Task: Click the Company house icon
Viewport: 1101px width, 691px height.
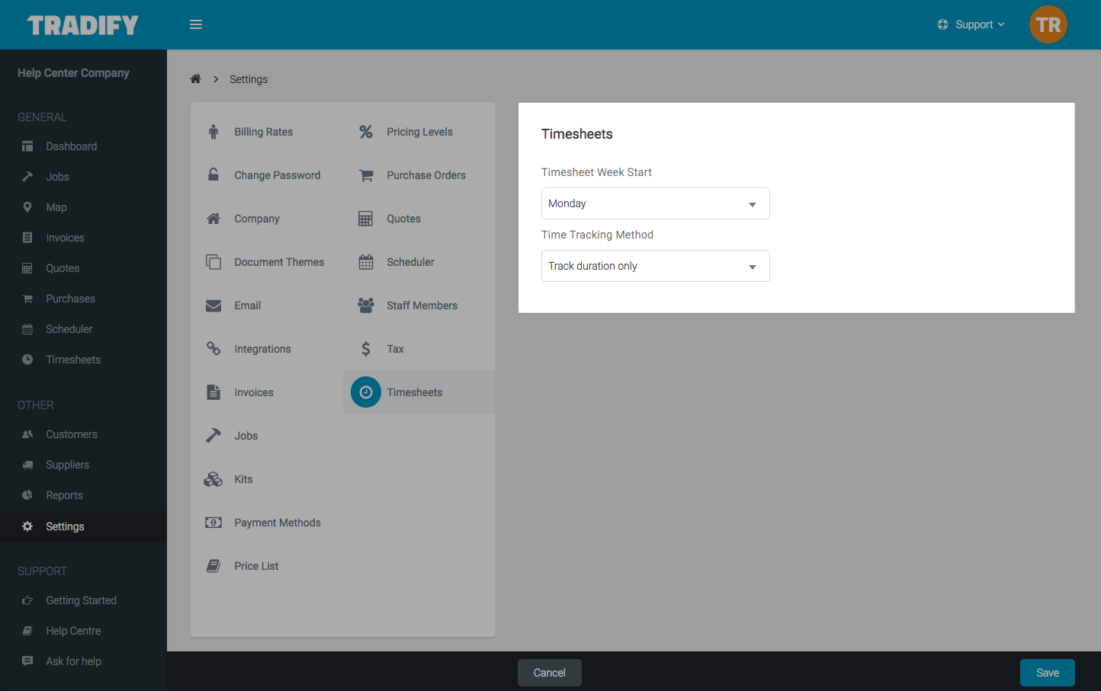Action: pyautogui.click(x=213, y=219)
